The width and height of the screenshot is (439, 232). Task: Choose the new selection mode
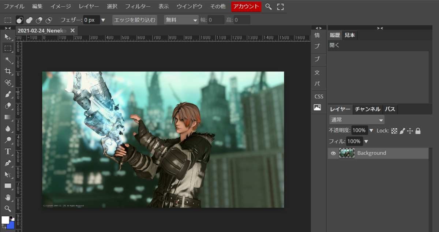20,20
